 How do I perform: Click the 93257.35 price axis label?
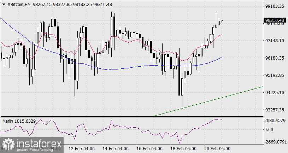point(275,110)
